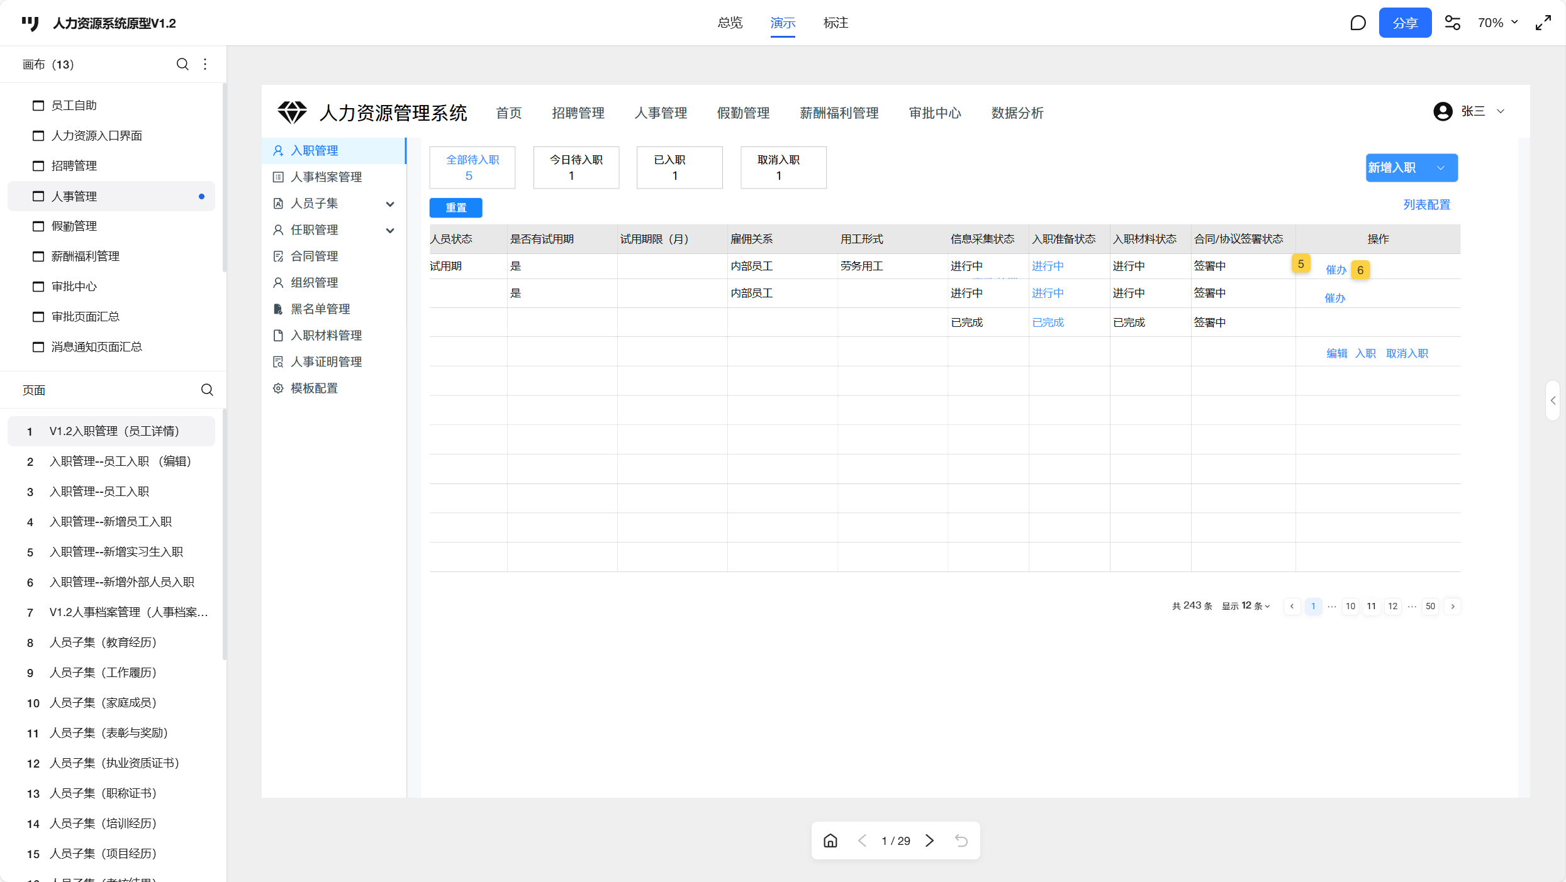Enter fullscreen with the expand arrows icon

coord(1543,23)
